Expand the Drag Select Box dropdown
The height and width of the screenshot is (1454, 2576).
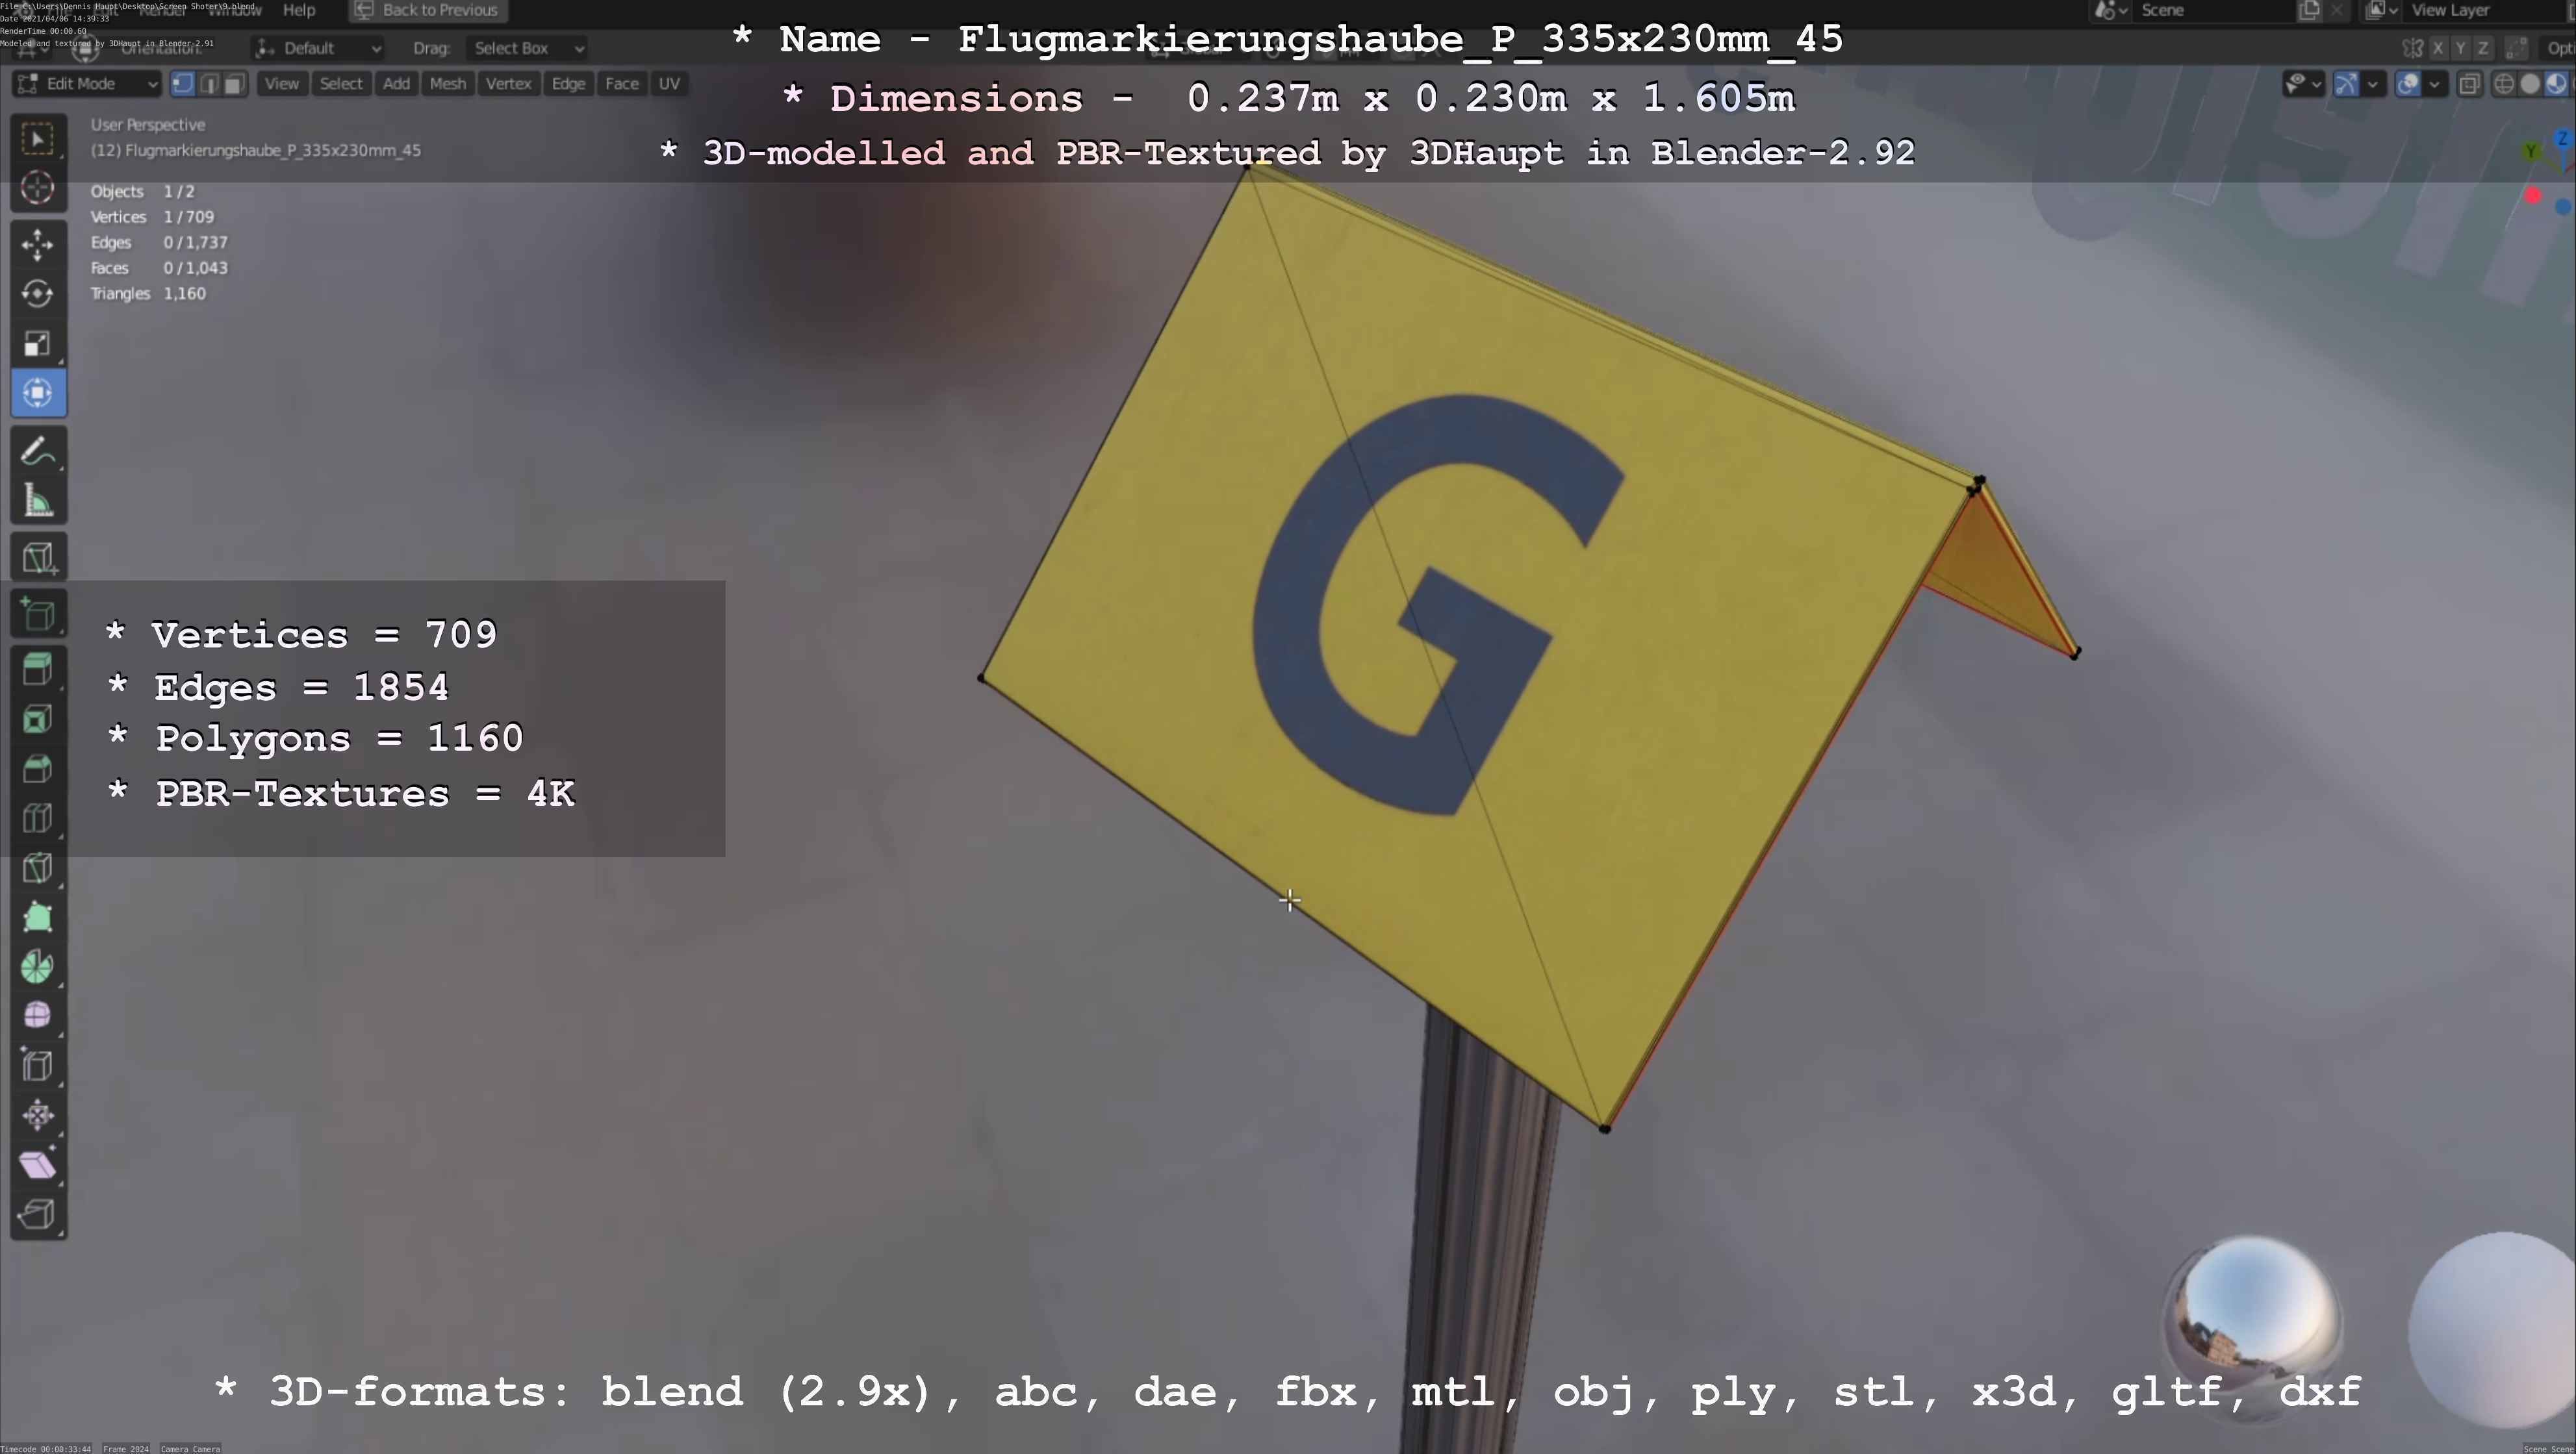coord(527,48)
